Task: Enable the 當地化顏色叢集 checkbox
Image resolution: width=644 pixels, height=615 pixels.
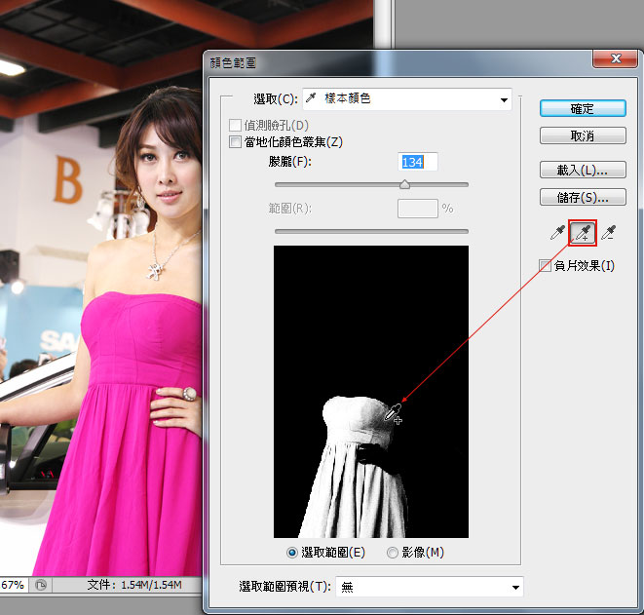Action: tap(234, 142)
